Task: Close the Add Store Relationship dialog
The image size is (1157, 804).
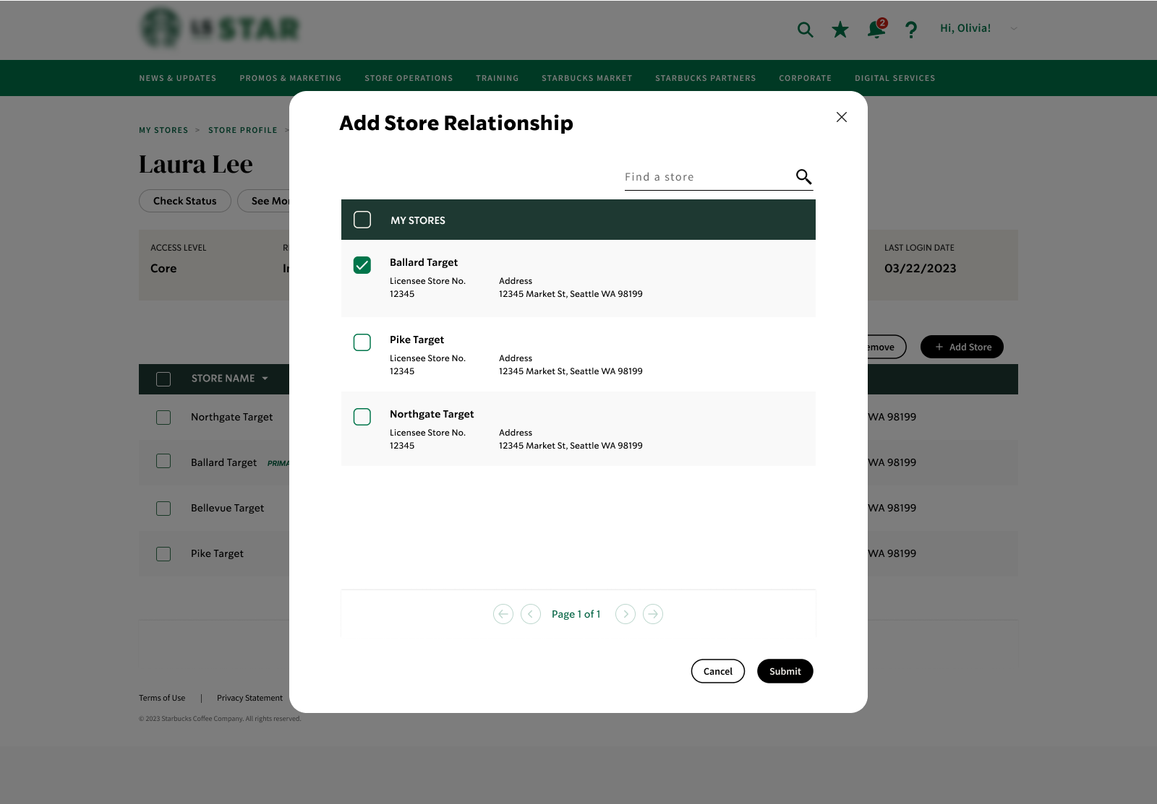Action: [x=841, y=117]
